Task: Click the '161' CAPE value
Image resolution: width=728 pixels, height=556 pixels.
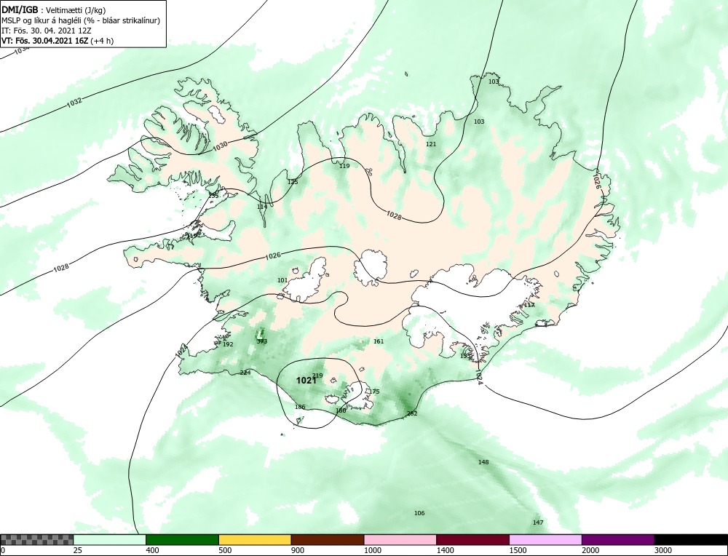Action: click(x=379, y=341)
